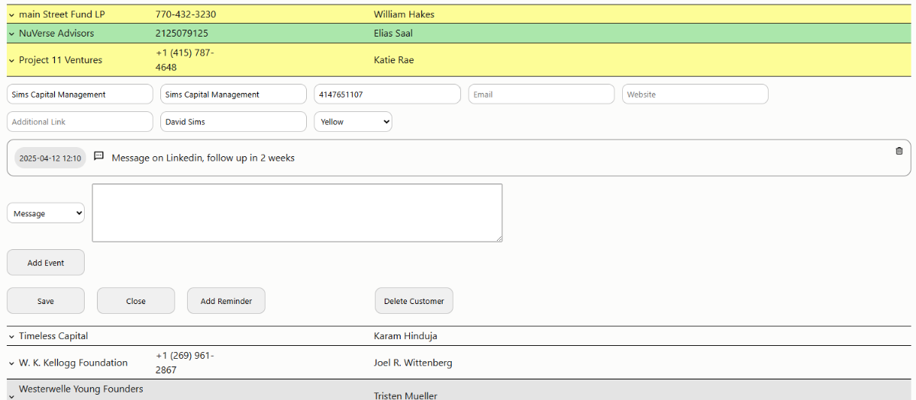Select the text 'Message on Linkedin, follow up in 2 weeks'

pos(203,158)
